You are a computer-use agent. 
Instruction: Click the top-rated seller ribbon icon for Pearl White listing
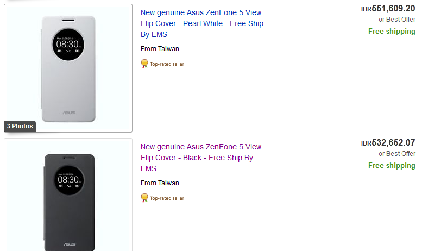click(144, 64)
